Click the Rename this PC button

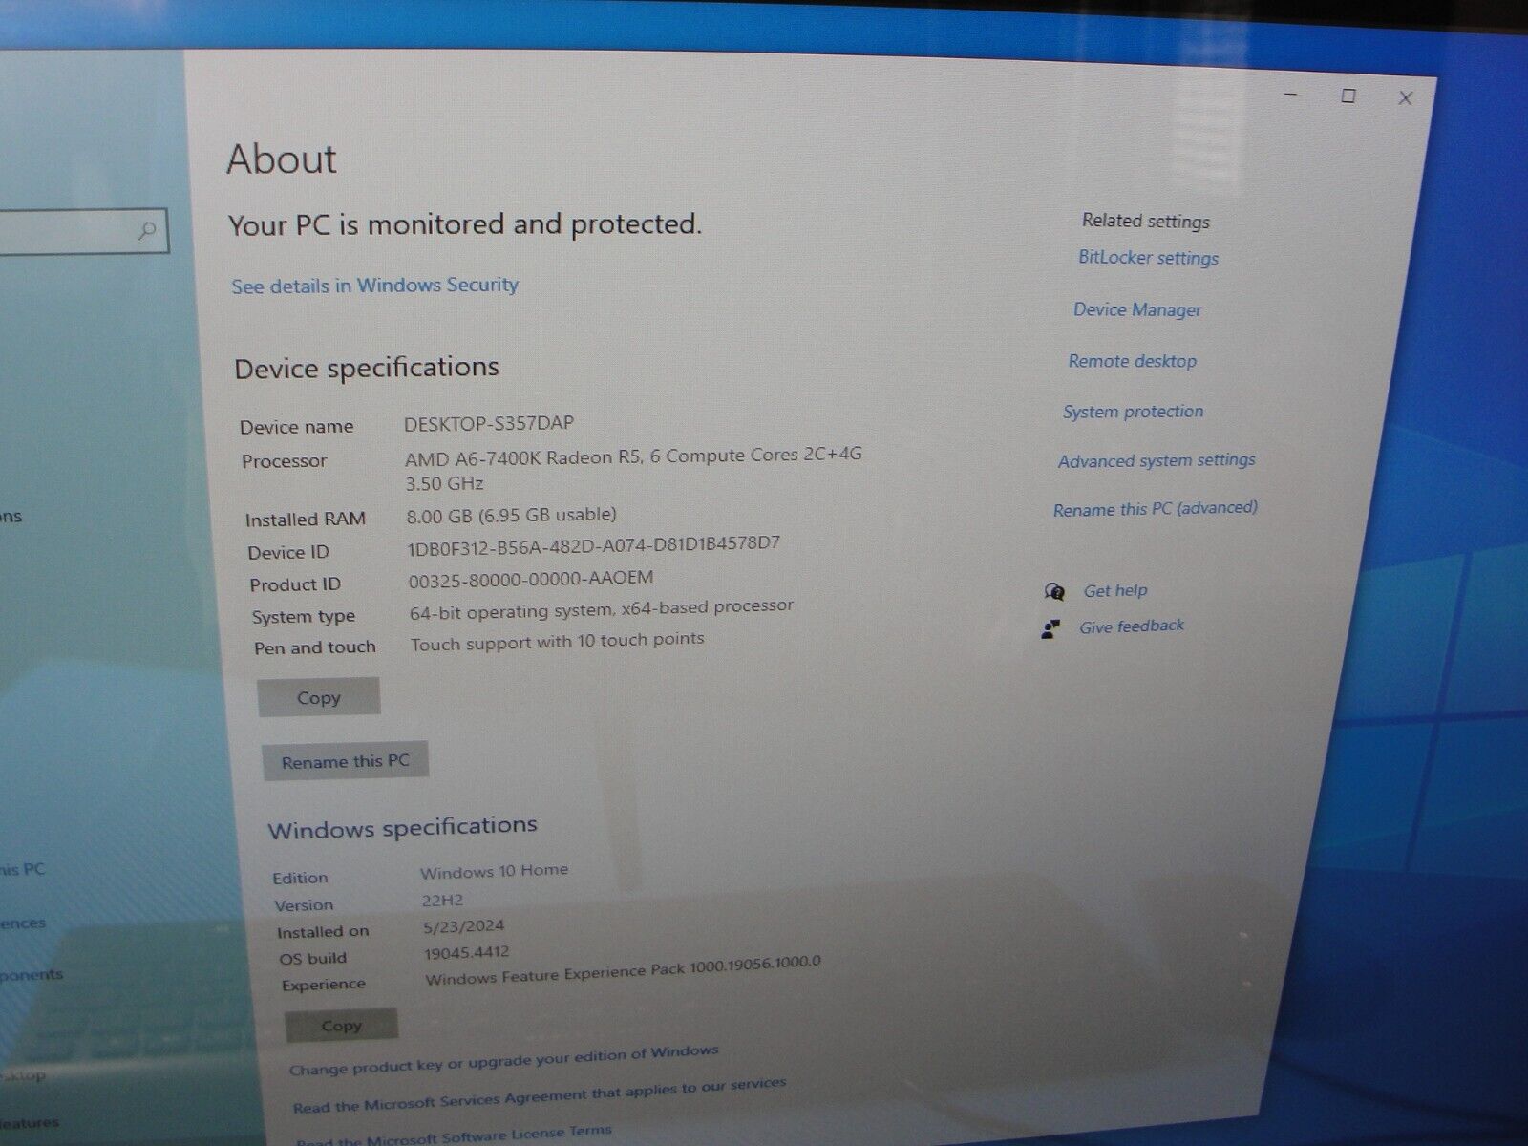[345, 761]
